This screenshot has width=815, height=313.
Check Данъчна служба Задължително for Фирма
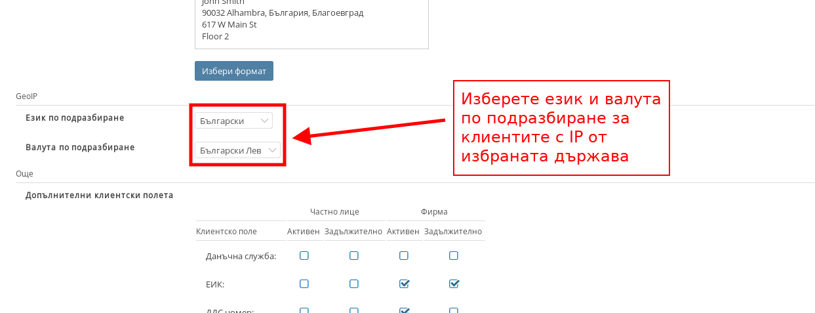(454, 256)
